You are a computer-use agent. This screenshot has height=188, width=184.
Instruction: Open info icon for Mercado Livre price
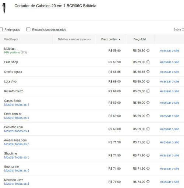(148, 182)
